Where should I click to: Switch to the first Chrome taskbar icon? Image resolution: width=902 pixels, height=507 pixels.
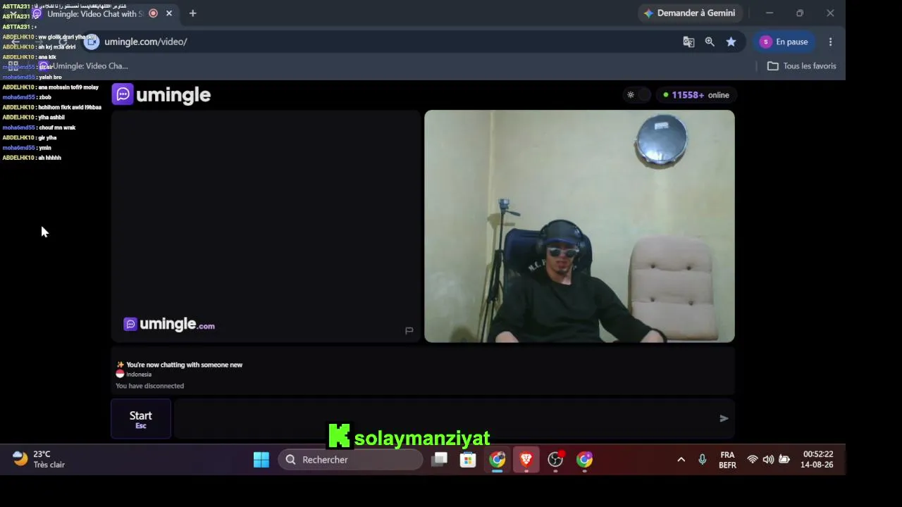[498, 460]
